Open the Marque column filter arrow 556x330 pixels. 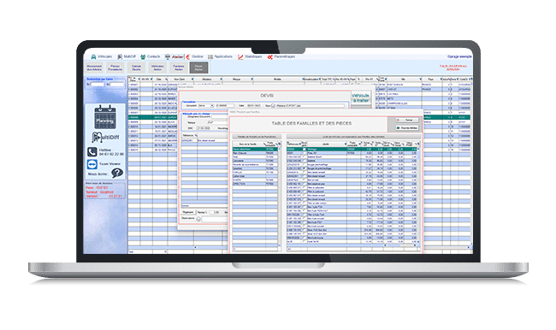pyautogui.click(x=251, y=79)
